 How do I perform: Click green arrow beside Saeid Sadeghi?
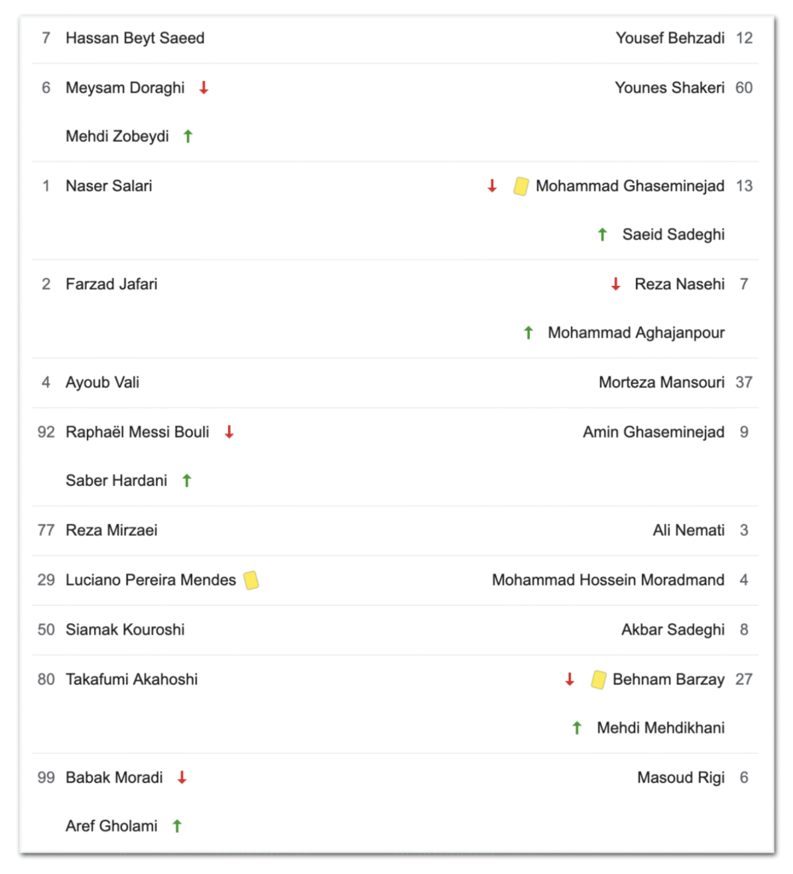(603, 235)
